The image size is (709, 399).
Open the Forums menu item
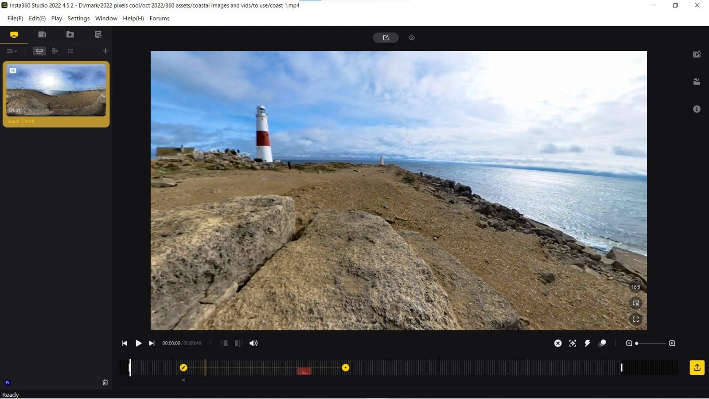click(x=159, y=18)
